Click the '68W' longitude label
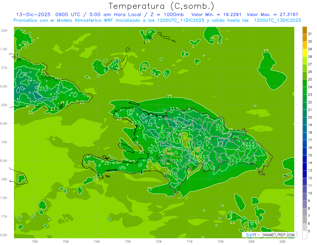 [x=282, y=242]
